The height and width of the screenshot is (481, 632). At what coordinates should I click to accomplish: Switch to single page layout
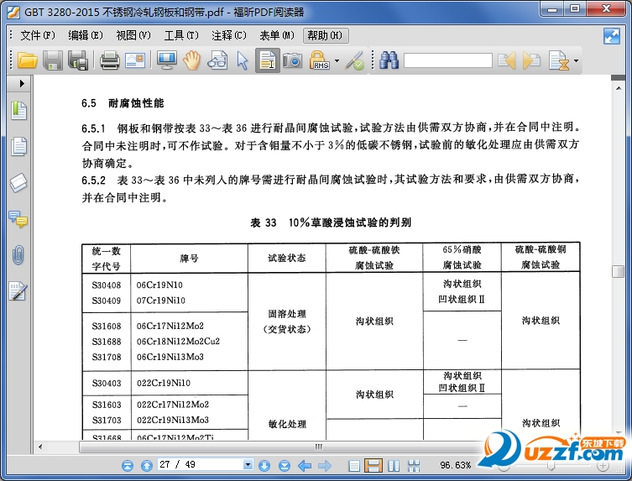coord(354,466)
